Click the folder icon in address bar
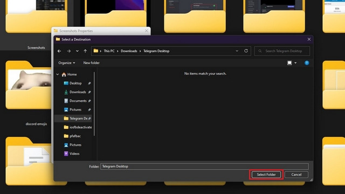 pos(96,51)
